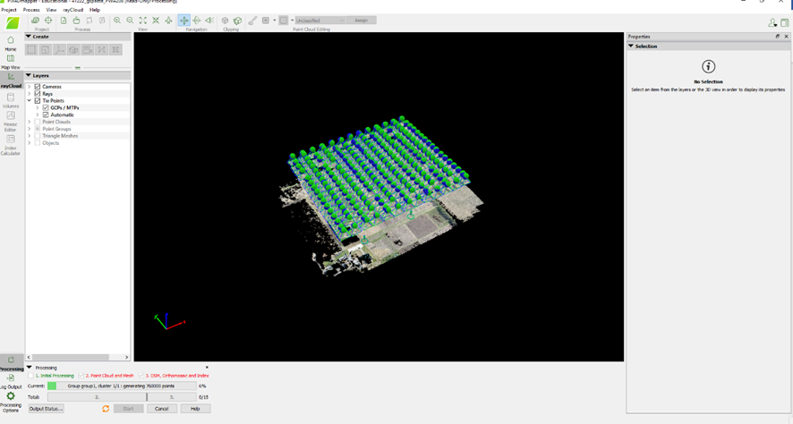Collapse the Tie Points tree node
This screenshot has height=424, width=793.
tap(30, 100)
